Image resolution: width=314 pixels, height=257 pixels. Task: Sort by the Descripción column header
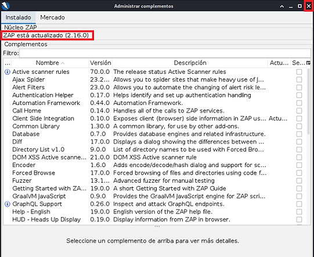(x=190, y=63)
